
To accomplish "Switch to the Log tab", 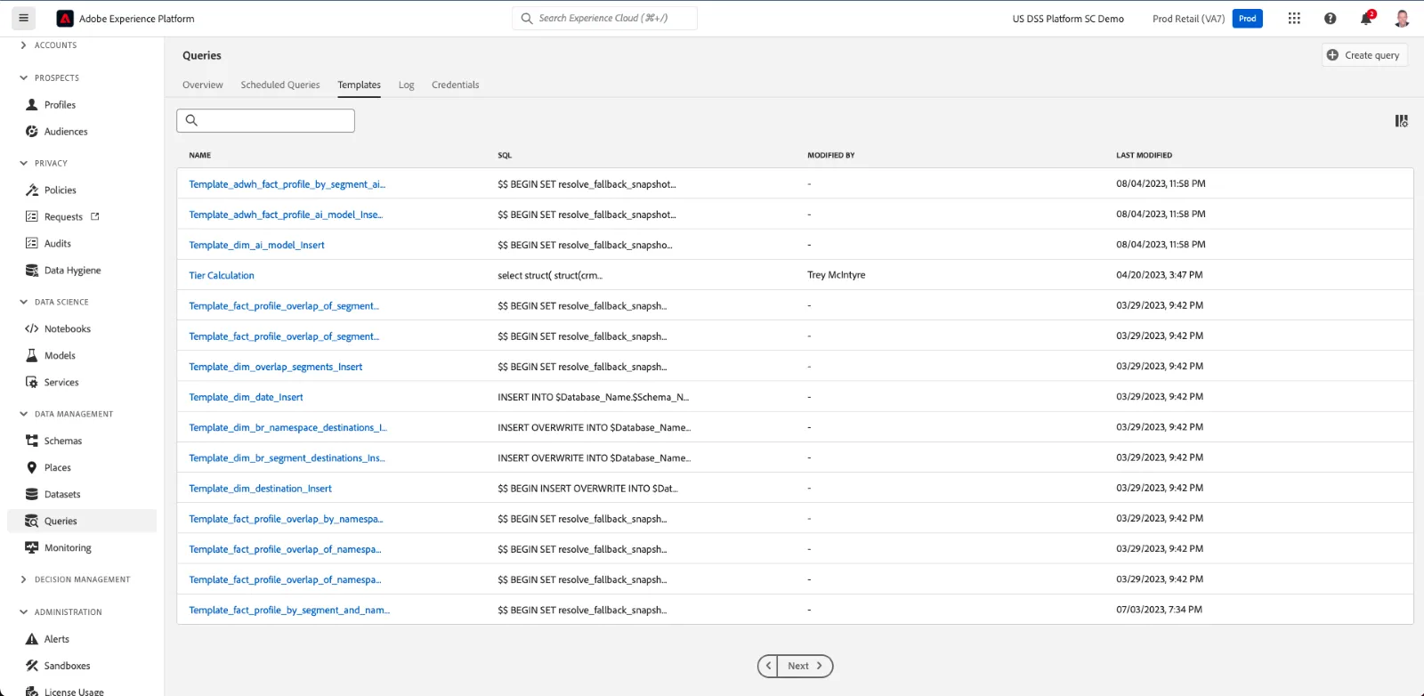I will pos(406,85).
